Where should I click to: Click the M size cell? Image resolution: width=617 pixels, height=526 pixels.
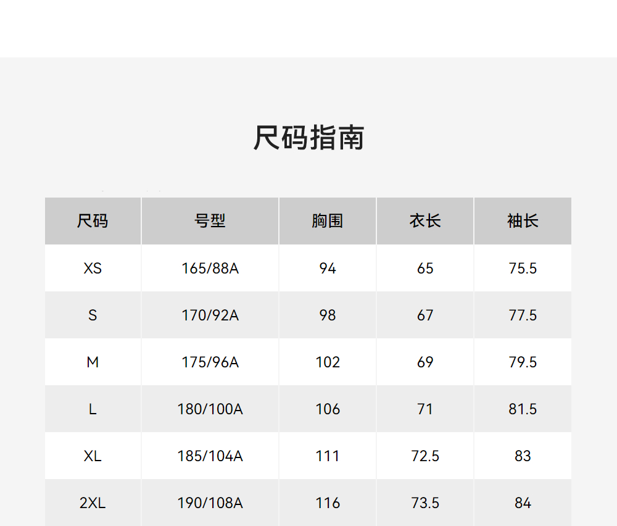(x=93, y=362)
